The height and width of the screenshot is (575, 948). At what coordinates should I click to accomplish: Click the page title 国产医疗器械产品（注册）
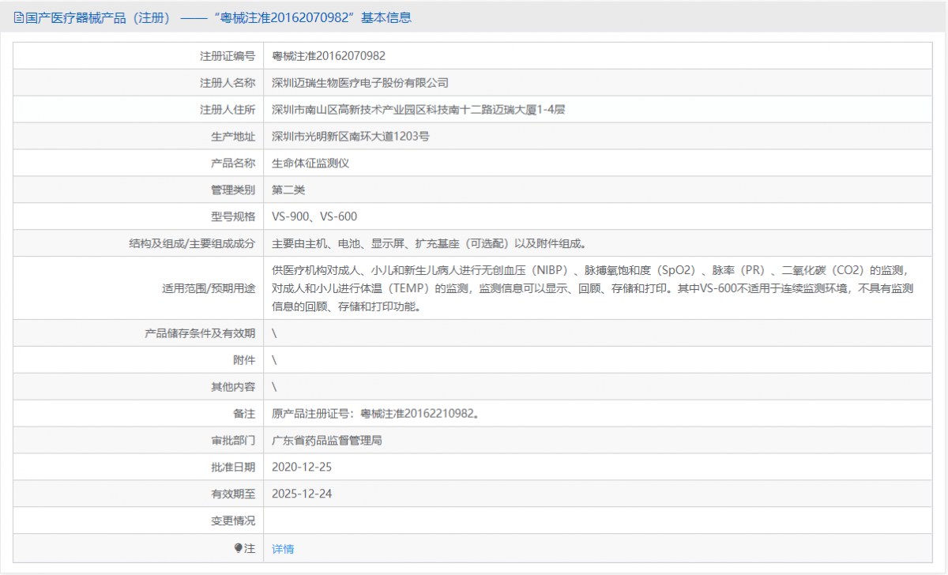(x=99, y=17)
